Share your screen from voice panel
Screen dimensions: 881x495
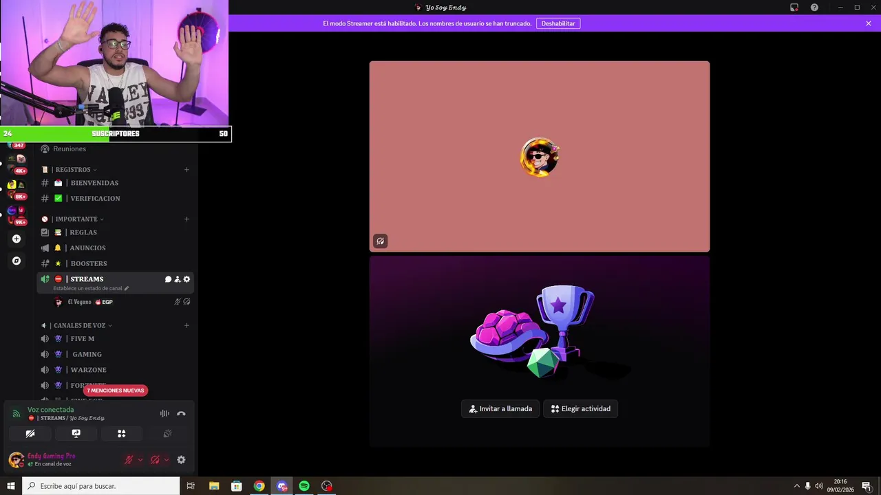point(76,434)
